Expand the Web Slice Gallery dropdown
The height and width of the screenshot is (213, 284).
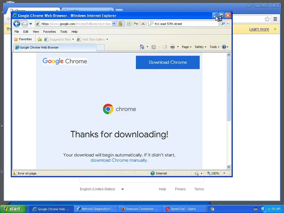(107, 39)
